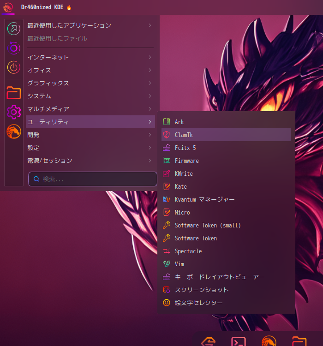Expand the グラフィックス submenu arrow
323x346 pixels.
pyautogui.click(x=150, y=83)
